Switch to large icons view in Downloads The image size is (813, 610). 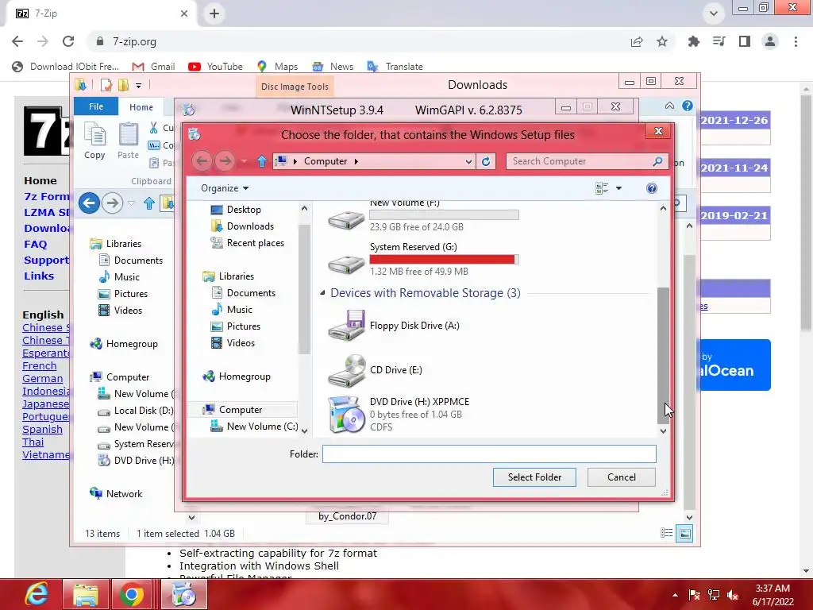coord(684,533)
